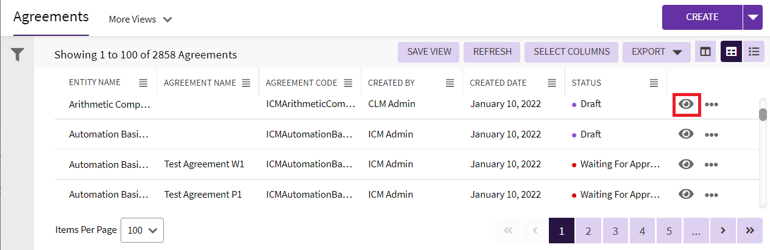Screen dimensions: 770x250
Task: Open the Export dropdown menu
Action: coord(656,52)
